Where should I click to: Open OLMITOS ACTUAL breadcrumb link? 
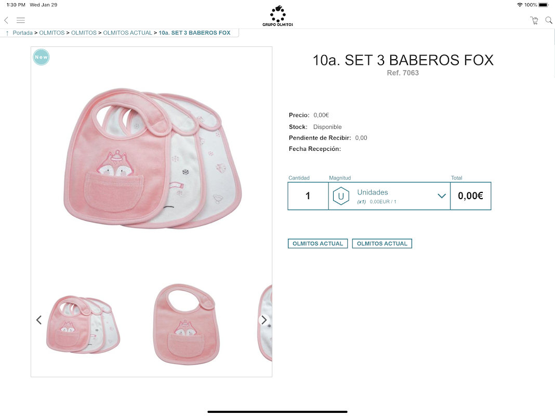click(x=127, y=33)
